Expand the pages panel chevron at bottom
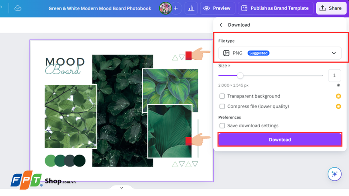349x196 pixels. pos(122,188)
